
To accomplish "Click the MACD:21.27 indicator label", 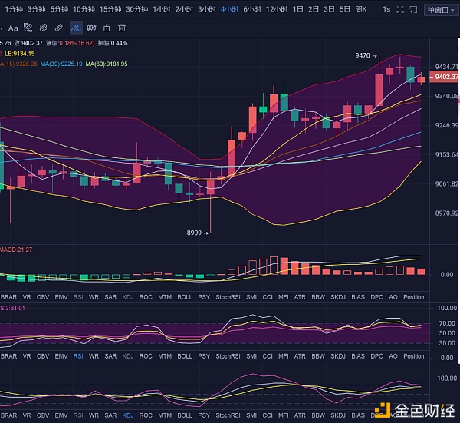I will pos(16,250).
